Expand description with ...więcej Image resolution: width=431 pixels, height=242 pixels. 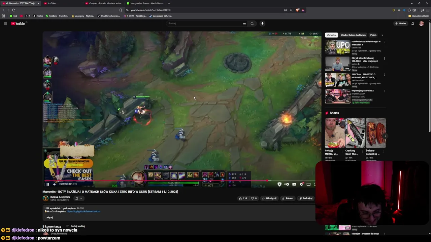(x=49, y=217)
